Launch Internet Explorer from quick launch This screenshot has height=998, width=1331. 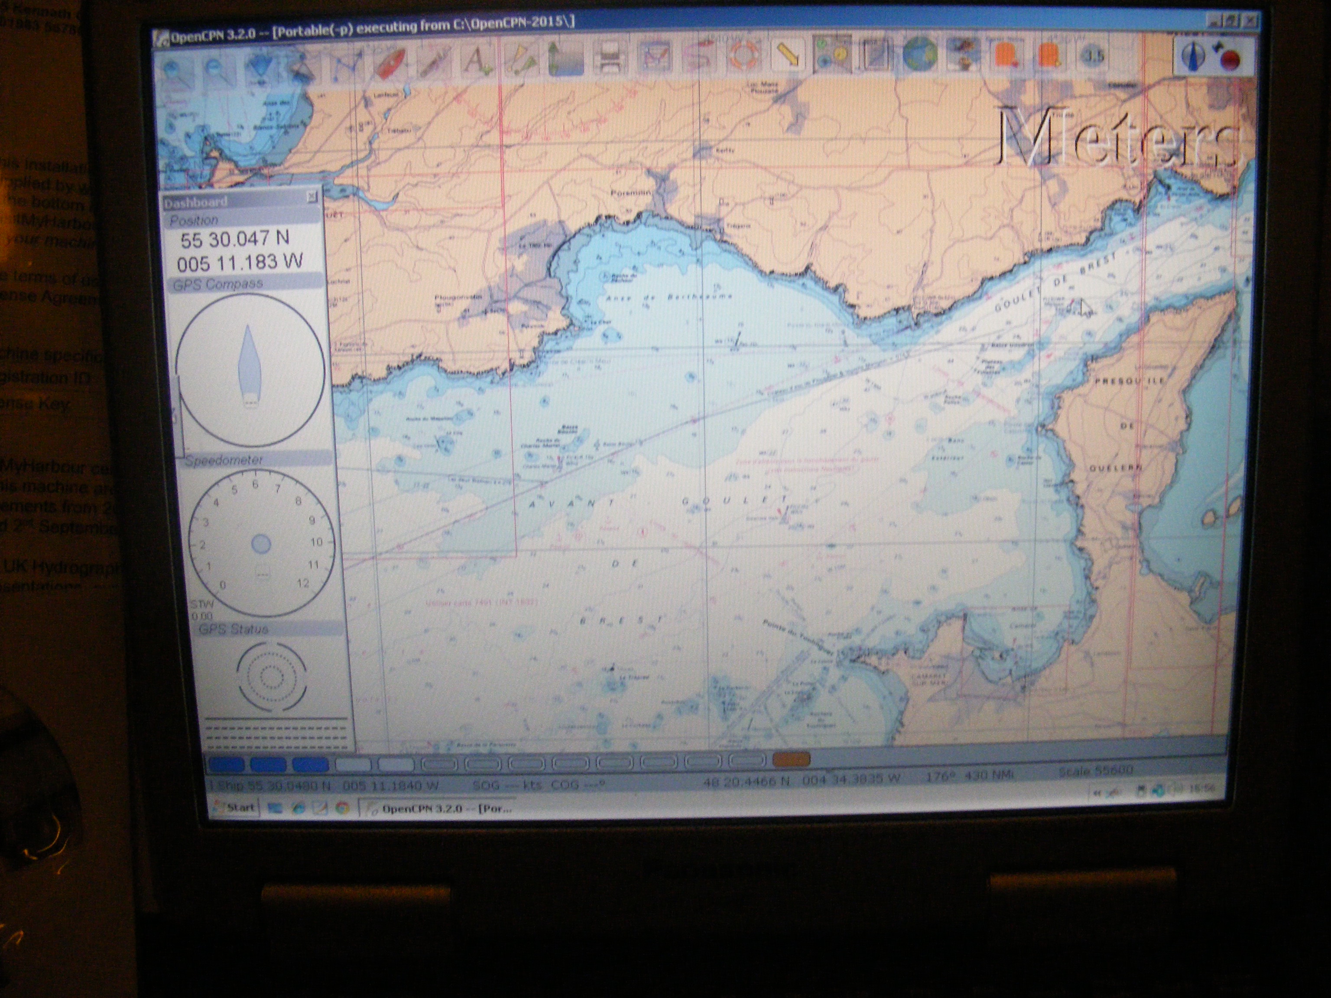point(298,808)
